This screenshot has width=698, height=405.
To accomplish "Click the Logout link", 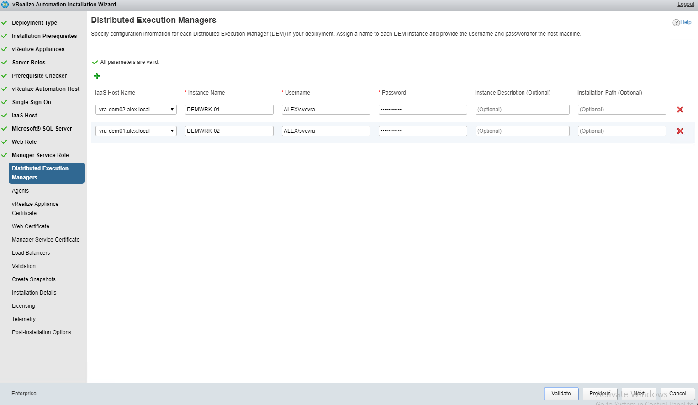I will point(686,4).
